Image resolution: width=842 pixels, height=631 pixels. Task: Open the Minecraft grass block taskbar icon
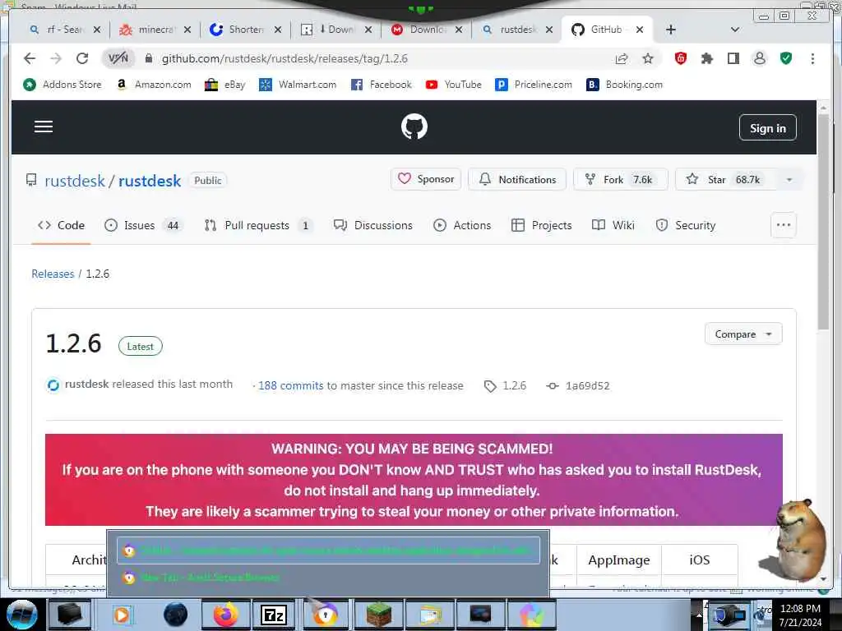point(378,615)
